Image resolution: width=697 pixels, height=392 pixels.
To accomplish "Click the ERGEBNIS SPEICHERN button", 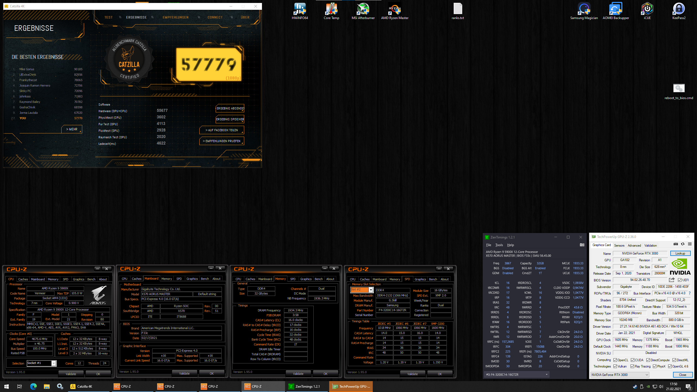I will 230,119.
